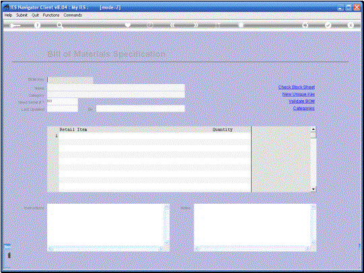Go back with the double left arrows

172,25
